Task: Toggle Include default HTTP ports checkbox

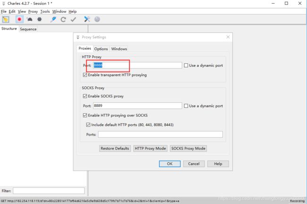Action: pos(88,124)
